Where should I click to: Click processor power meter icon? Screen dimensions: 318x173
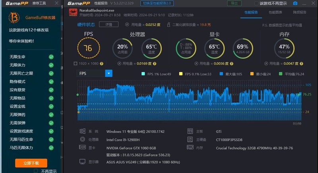pyautogui.click(x=119, y=63)
